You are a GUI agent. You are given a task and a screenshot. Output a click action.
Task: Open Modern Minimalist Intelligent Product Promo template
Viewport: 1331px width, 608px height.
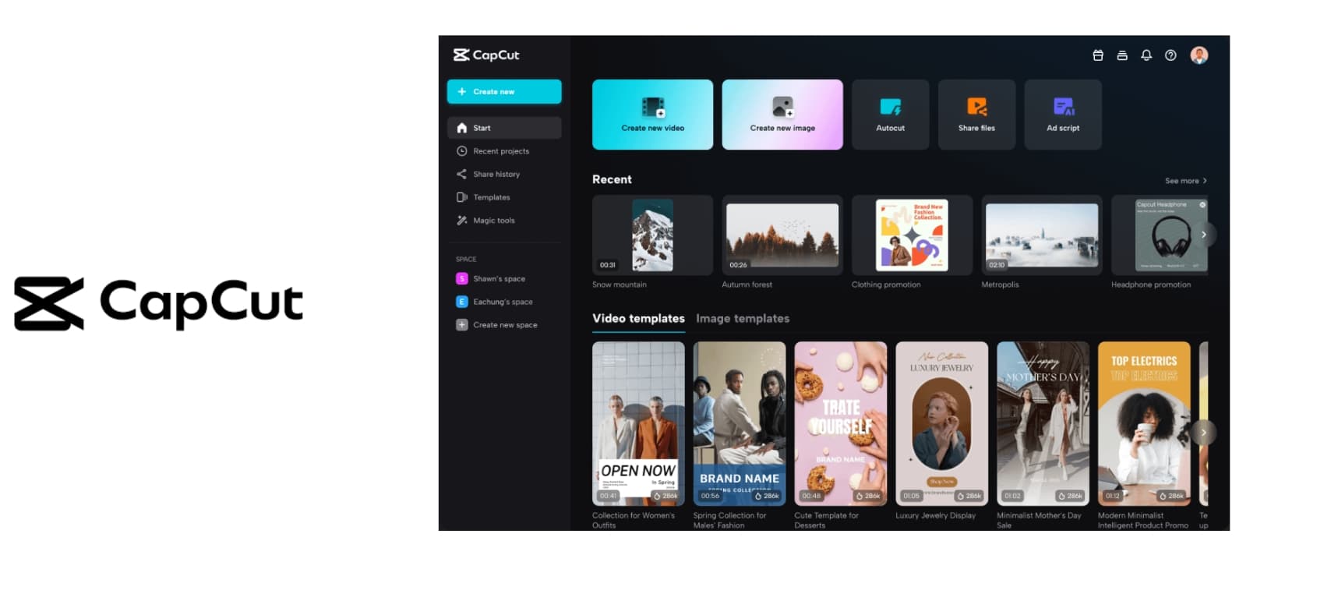tap(1144, 423)
